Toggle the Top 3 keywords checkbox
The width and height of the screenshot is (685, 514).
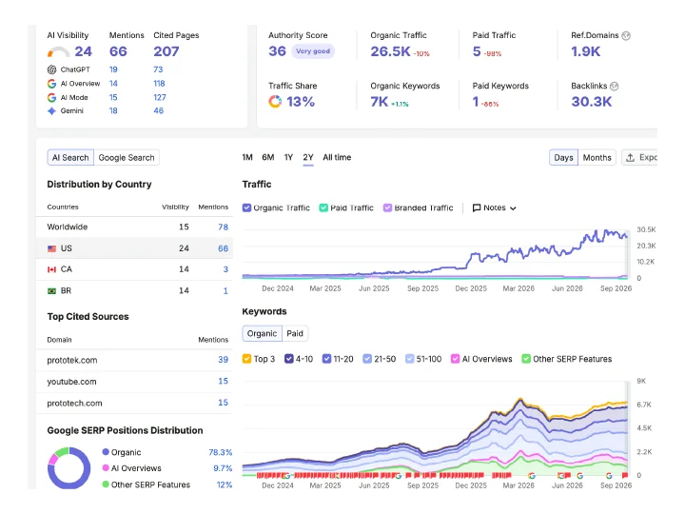[246, 359]
